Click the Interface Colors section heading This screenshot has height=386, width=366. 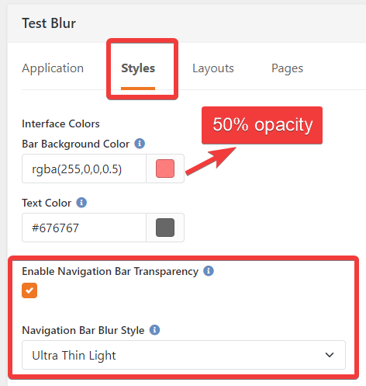60,123
